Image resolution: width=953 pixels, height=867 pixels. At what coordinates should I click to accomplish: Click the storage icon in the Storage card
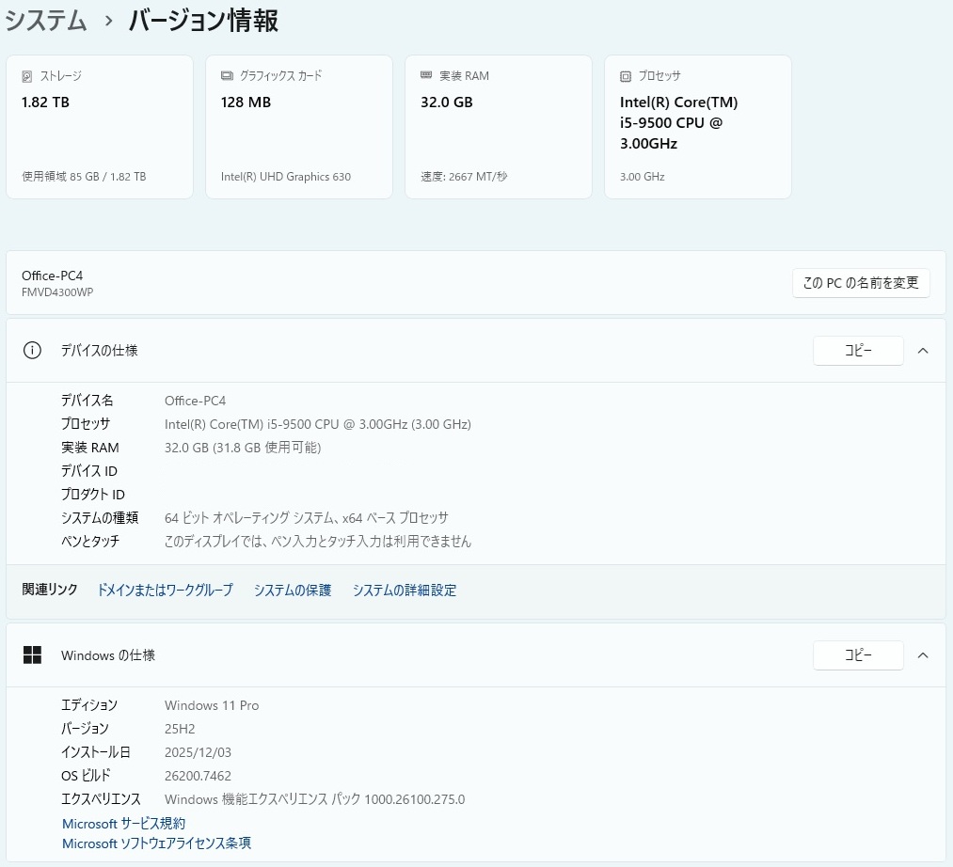[27, 76]
